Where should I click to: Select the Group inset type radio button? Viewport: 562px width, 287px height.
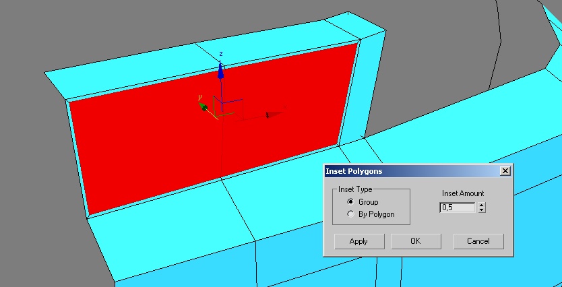coord(351,202)
